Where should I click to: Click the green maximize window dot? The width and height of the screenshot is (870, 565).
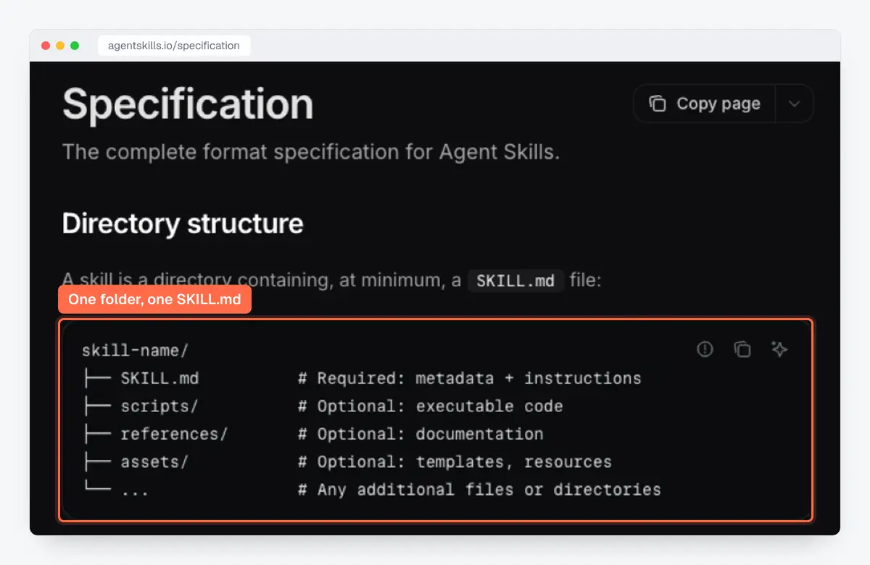75,46
